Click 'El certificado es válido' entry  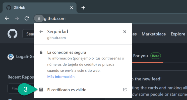[x=67, y=89]
